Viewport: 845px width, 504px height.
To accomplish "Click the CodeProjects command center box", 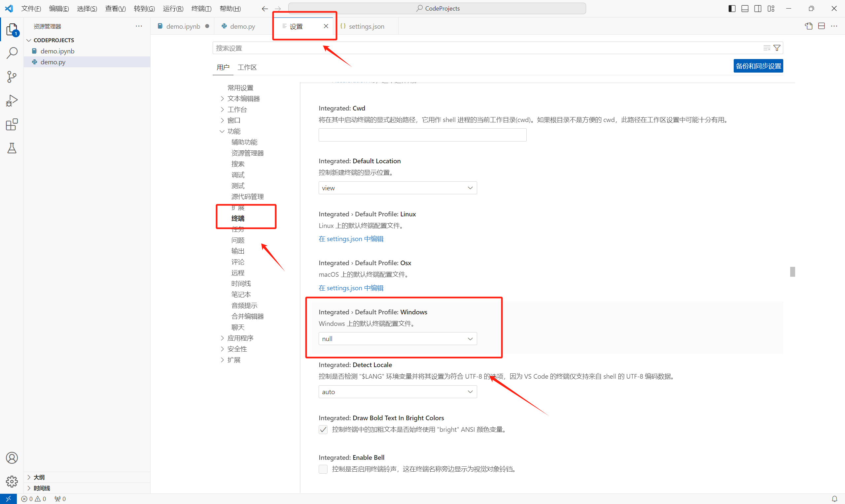I will 437,9.
